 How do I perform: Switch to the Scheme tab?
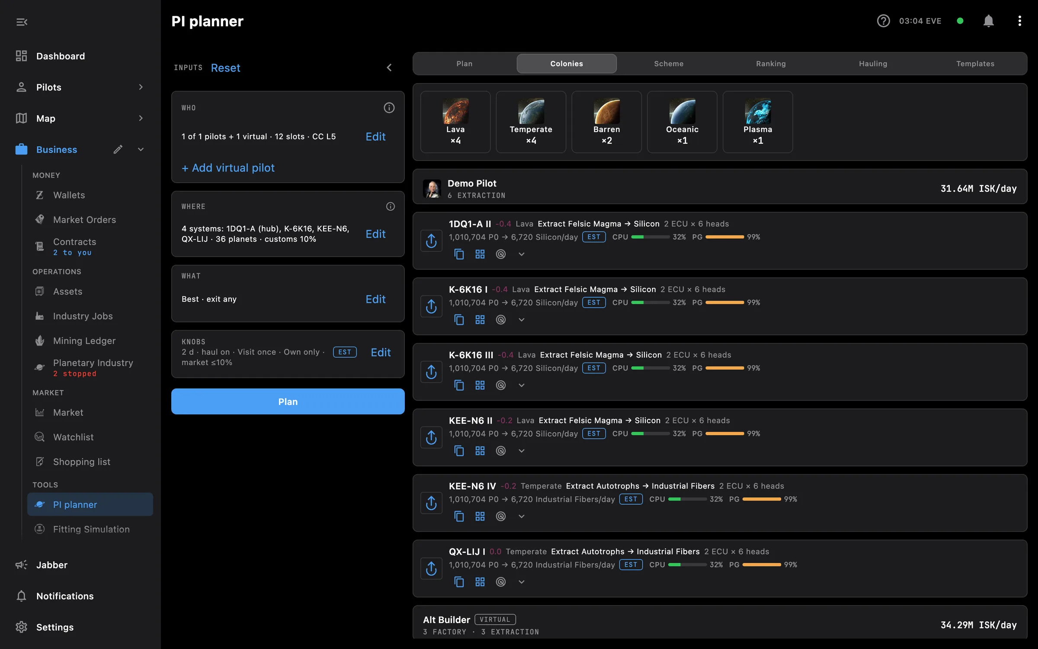pyautogui.click(x=669, y=64)
